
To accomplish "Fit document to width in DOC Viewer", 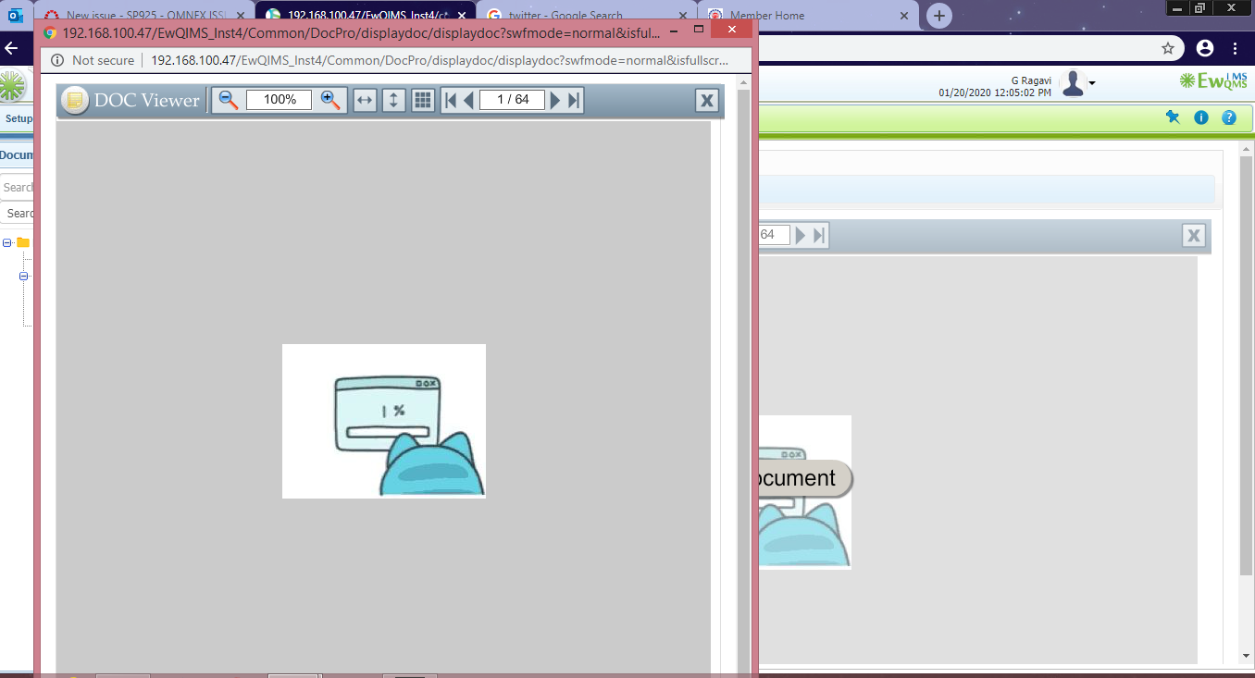I will (x=366, y=100).
